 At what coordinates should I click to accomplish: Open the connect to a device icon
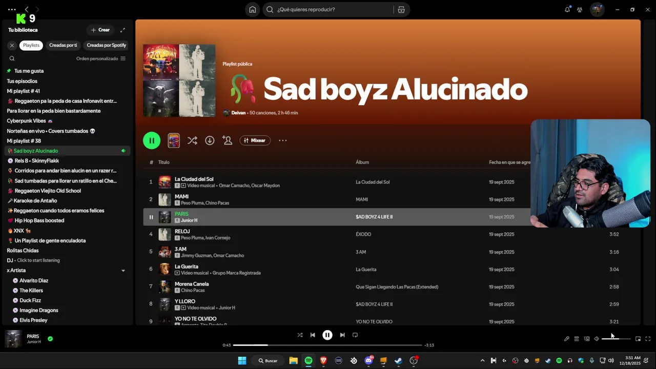click(587, 339)
